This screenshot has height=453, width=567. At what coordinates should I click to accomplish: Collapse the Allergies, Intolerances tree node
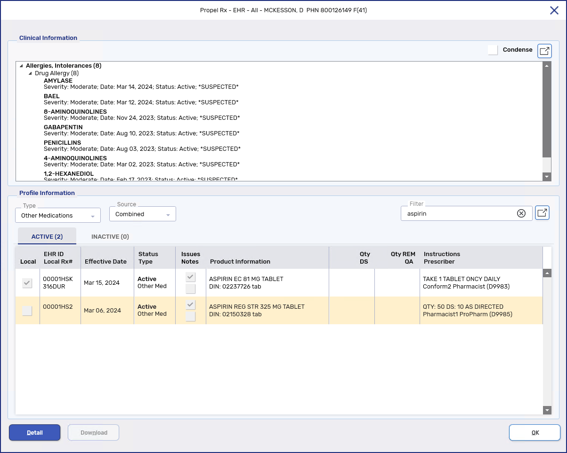tap(22, 66)
